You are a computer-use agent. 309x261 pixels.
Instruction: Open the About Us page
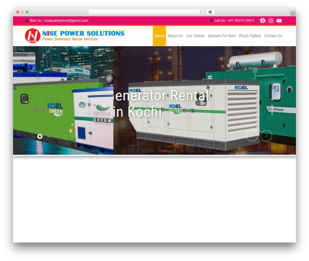click(x=175, y=36)
